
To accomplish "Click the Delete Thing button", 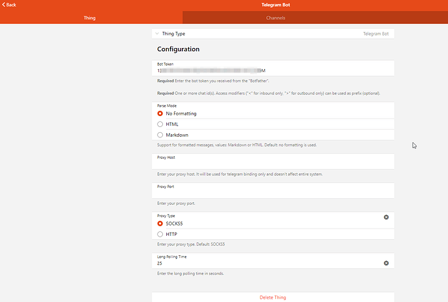I will click(273, 297).
